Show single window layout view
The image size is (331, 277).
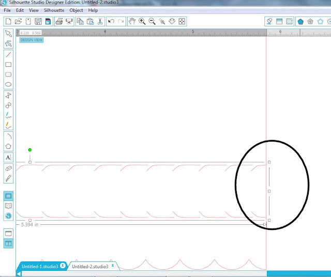tap(8, 233)
